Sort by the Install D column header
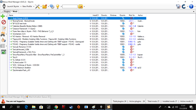Screen dimensions: 196x110 click(x=96, y=15)
